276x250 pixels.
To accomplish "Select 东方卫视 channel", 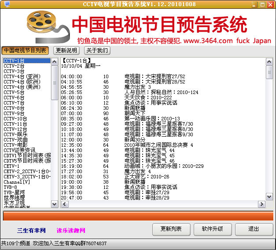I will [x=27, y=203].
